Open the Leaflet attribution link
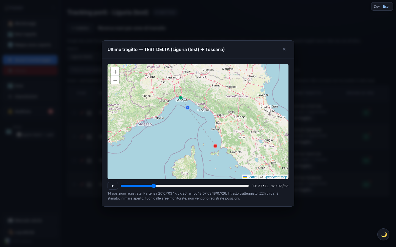This screenshot has width=396, height=247. coord(250,177)
